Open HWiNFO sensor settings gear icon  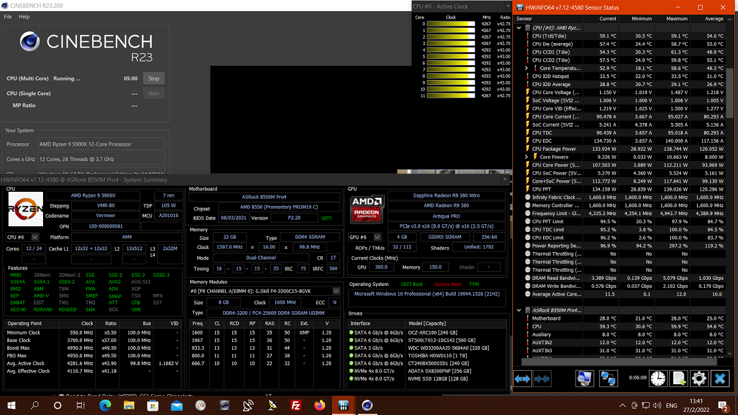point(699,378)
